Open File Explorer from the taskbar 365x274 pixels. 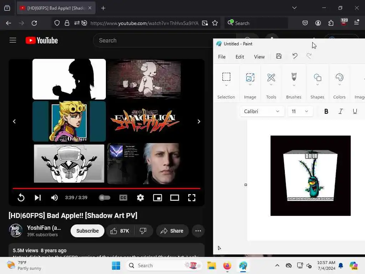pos(212,265)
